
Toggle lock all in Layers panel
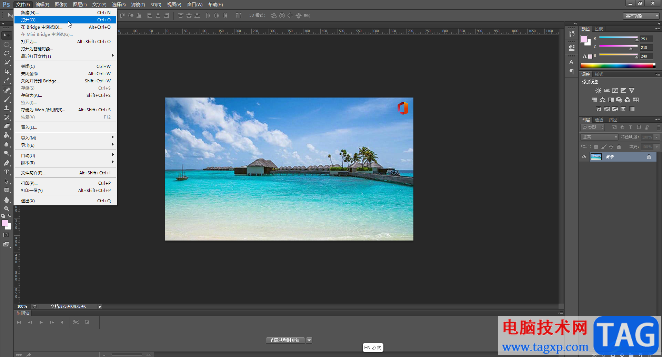[619, 147]
